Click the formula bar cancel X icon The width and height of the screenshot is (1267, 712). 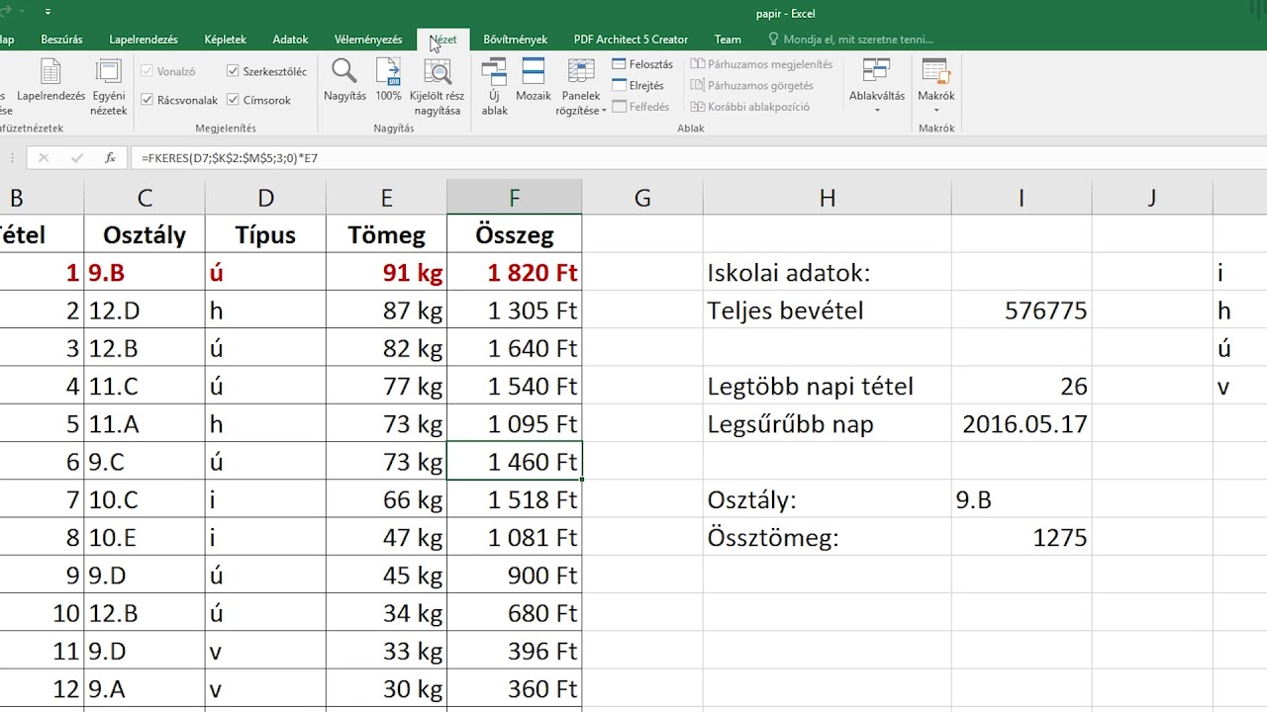44,157
